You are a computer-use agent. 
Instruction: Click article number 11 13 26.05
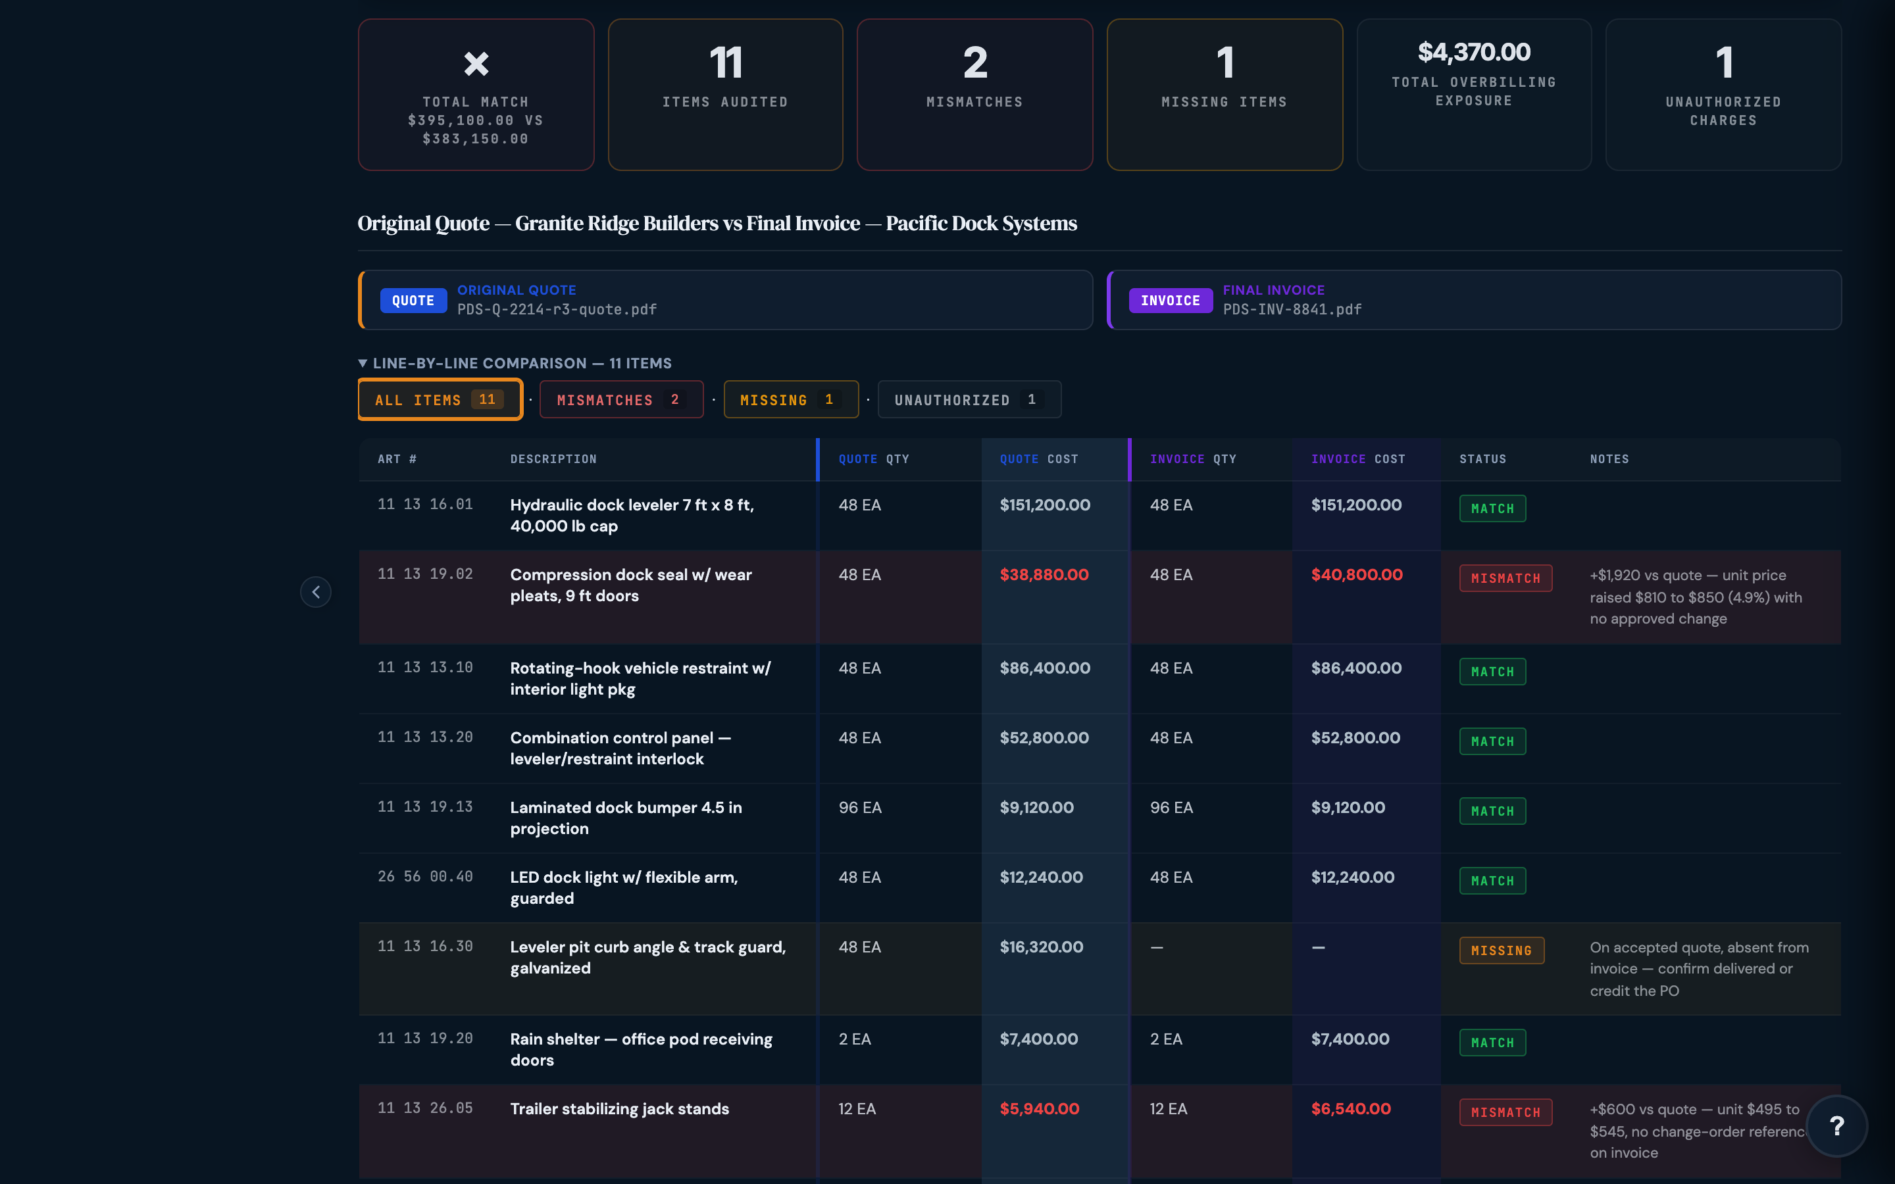coord(425,1109)
